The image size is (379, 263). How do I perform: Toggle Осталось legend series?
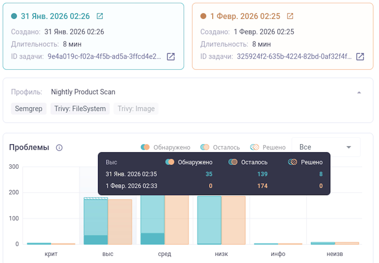pyautogui.click(x=220, y=147)
